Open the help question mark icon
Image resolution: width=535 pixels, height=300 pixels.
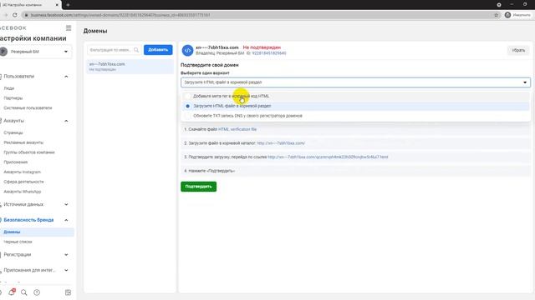37,292
